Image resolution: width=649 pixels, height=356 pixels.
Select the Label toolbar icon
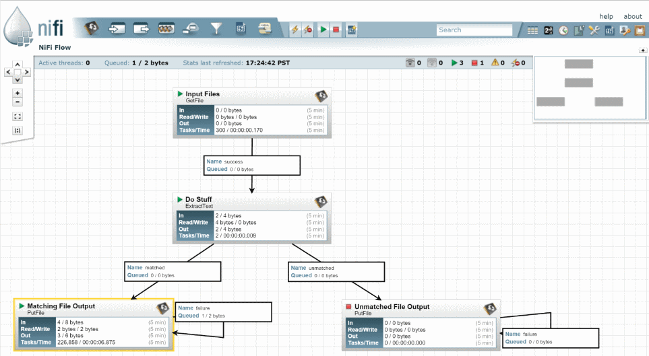pos(264,28)
